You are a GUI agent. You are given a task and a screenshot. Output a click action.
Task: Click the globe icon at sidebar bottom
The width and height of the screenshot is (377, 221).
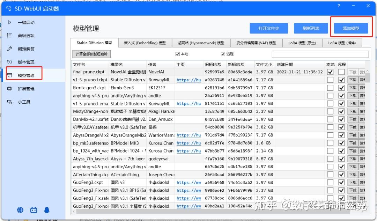point(21,210)
